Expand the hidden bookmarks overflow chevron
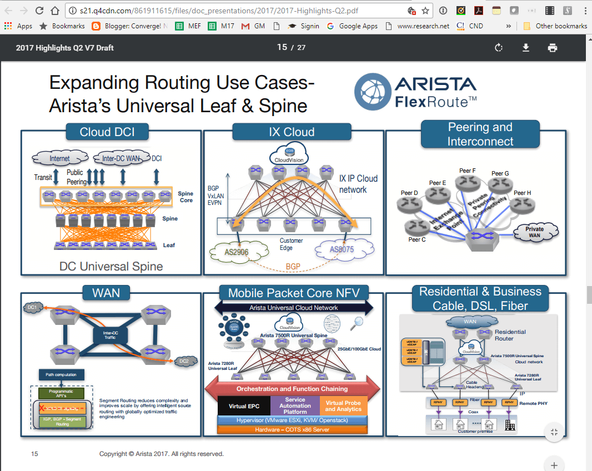The width and height of the screenshot is (592, 471). pos(509,26)
